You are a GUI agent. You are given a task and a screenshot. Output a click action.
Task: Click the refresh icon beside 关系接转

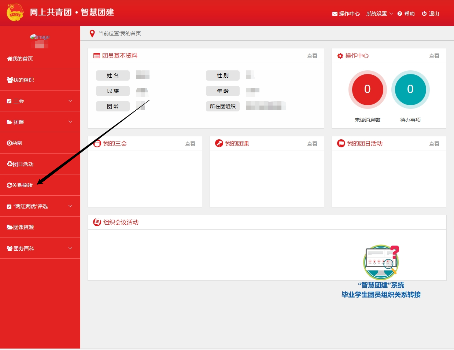point(10,185)
